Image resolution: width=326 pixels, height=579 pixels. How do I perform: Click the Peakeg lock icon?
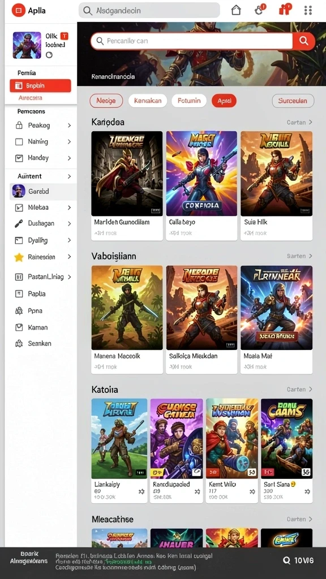click(x=19, y=126)
